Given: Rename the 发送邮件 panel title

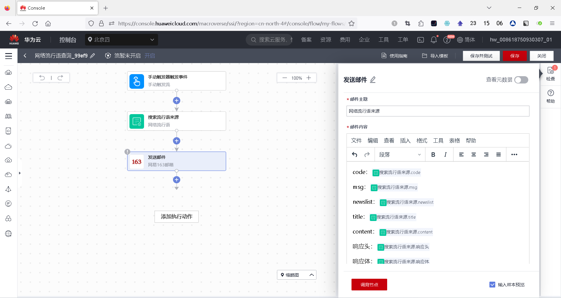Looking at the screenshot, I should click(x=373, y=80).
